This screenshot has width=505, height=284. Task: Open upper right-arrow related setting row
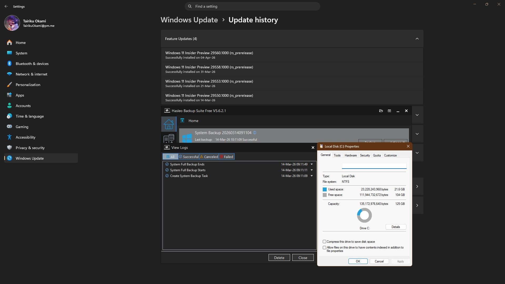[x=417, y=186]
